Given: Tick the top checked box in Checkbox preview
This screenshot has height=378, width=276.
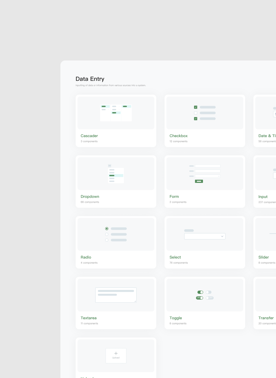Looking at the screenshot, I should [195, 107].
